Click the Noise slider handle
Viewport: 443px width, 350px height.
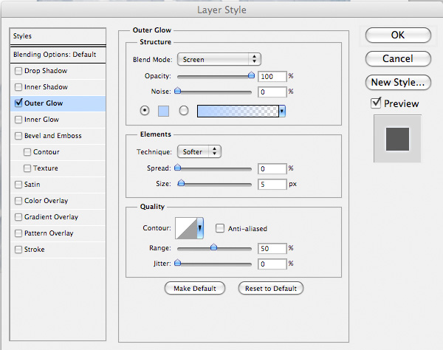click(177, 91)
